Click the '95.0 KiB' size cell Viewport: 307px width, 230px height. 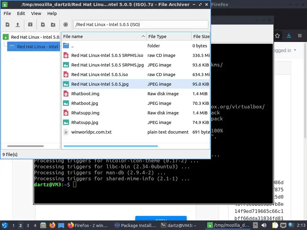click(201, 84)
